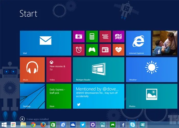Launch the Internet Explorer tile

(x=138, y=43)
